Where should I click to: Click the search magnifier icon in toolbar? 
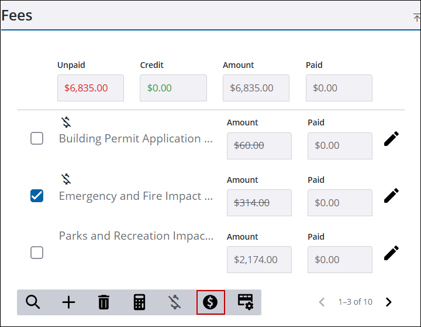33,302
